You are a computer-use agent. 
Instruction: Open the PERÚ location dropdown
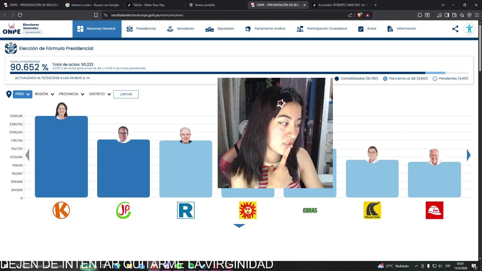pos(23,94)
